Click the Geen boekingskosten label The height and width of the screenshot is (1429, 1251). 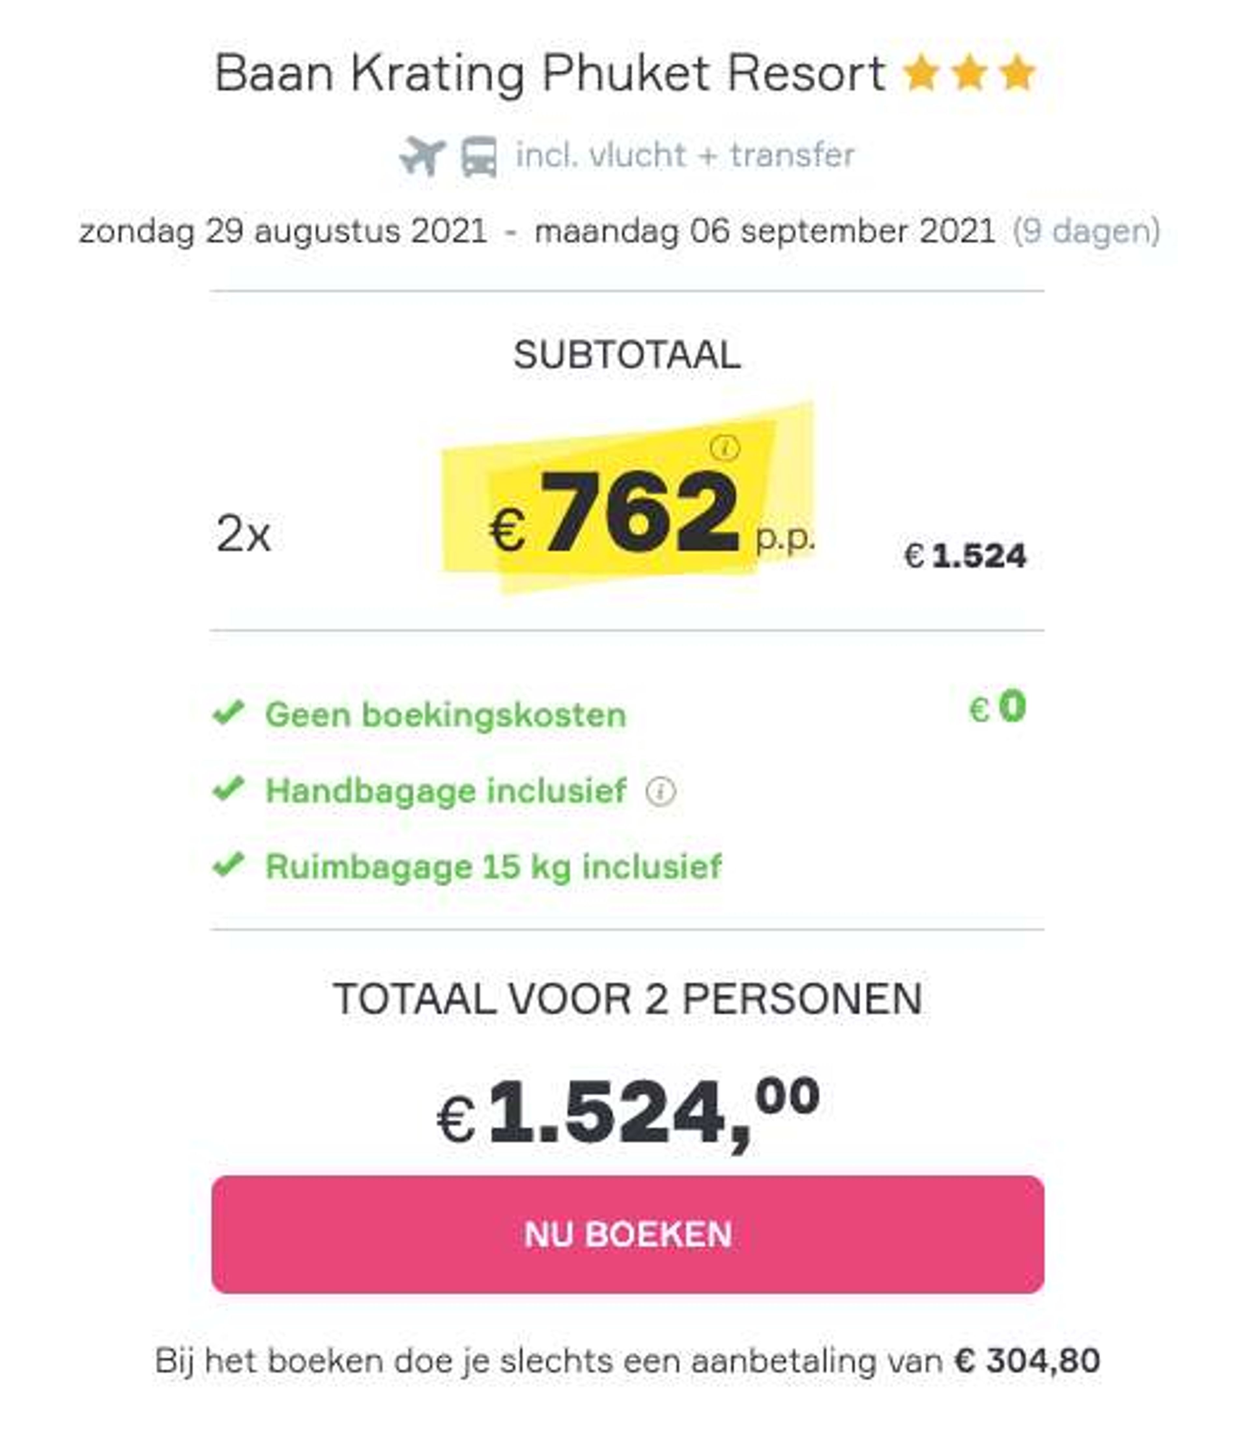coord(445,715)
